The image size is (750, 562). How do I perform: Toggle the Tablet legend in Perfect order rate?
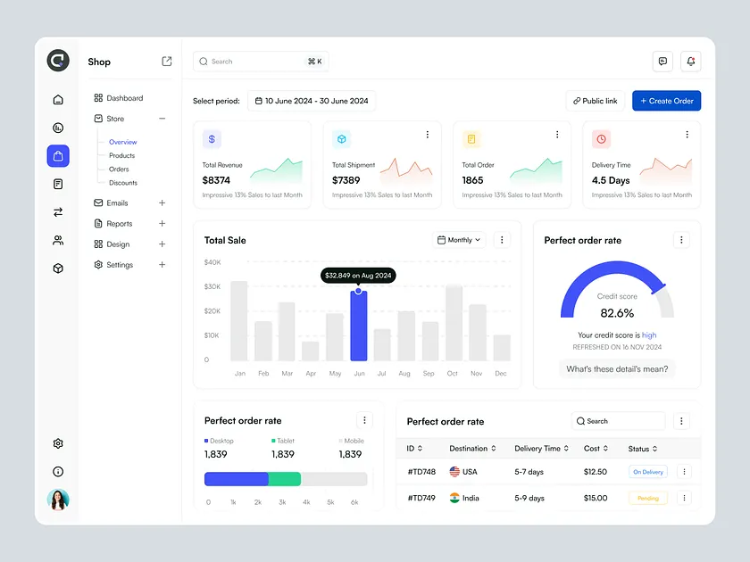coord(283,440)
